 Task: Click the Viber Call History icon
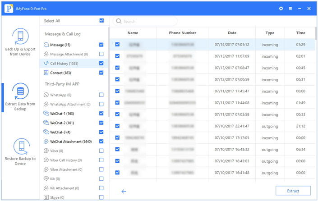pyautogui.click(x=46, y=160)
